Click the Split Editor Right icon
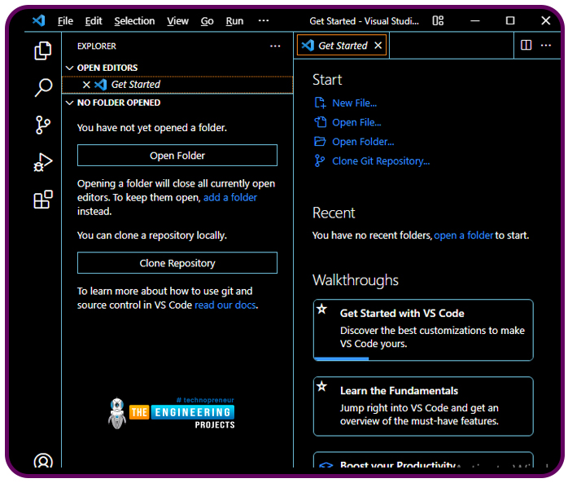Image resolution: width=568 pixels, height=483 pixels. (526, 46)
